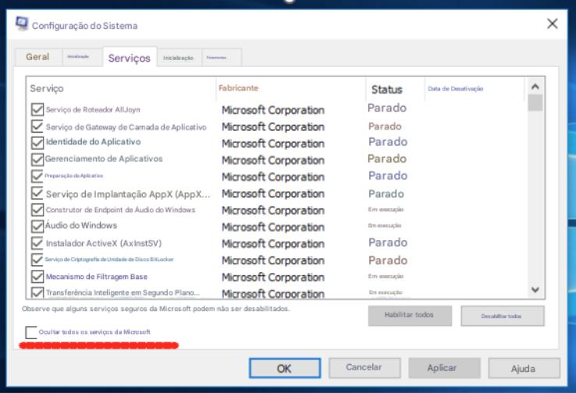This screenshot has height=393, width=576.
Task: Click Em execução status of Mecanismo de Filtragem Base
Action: [x=386, y=276]
